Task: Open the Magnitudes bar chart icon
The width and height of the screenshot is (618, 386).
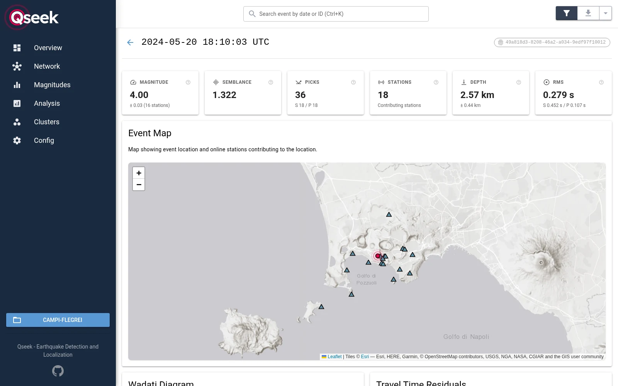Action: click(x=17, y=85)
